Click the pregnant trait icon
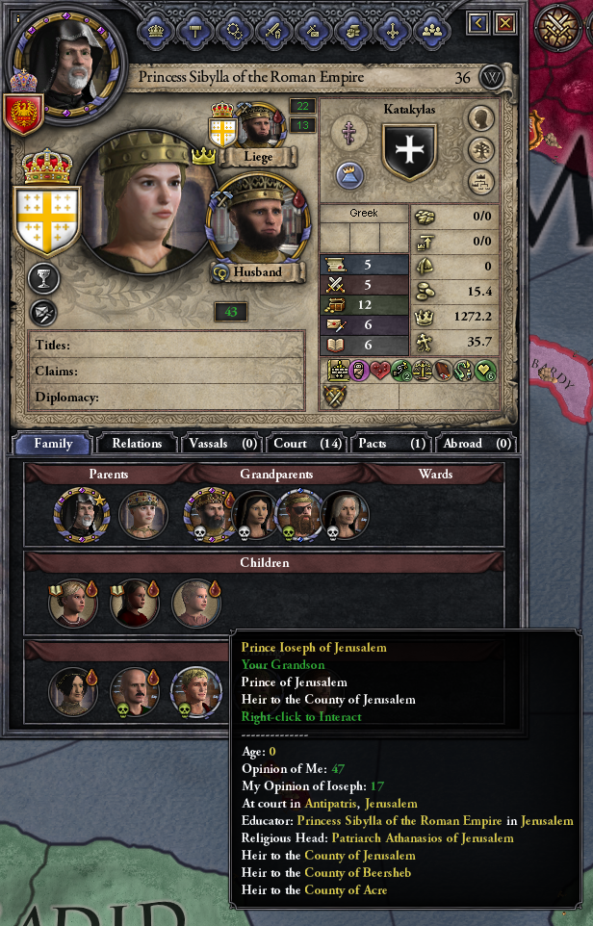 [x=359, y=371]
